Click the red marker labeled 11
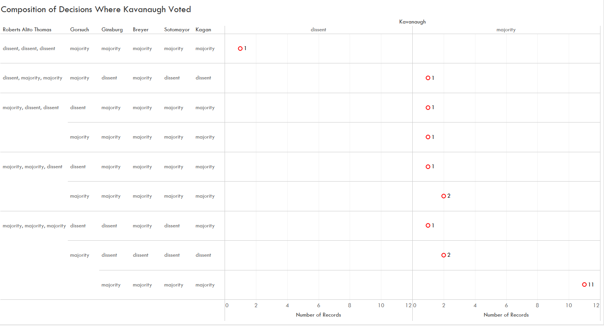The image size is (604, 326). pyautogui.click(x=584, y=285)
